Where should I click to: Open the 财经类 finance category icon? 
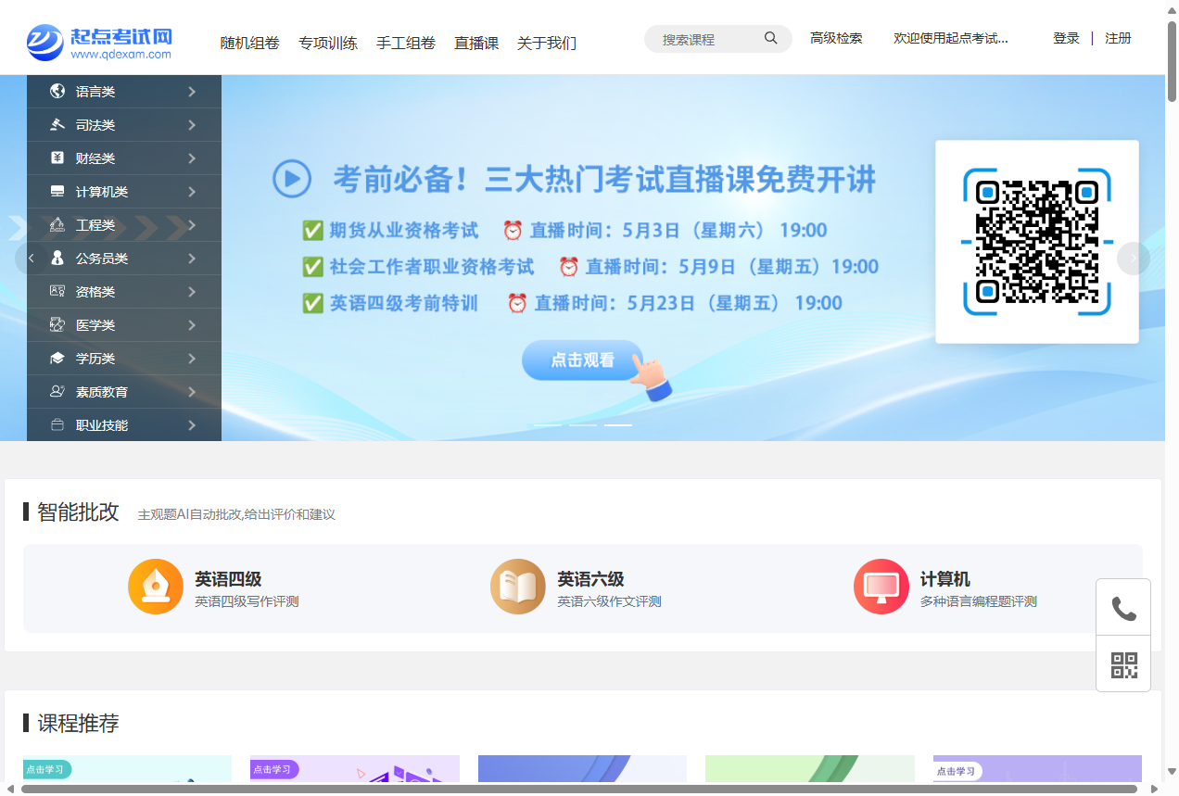tap(57, 158)
